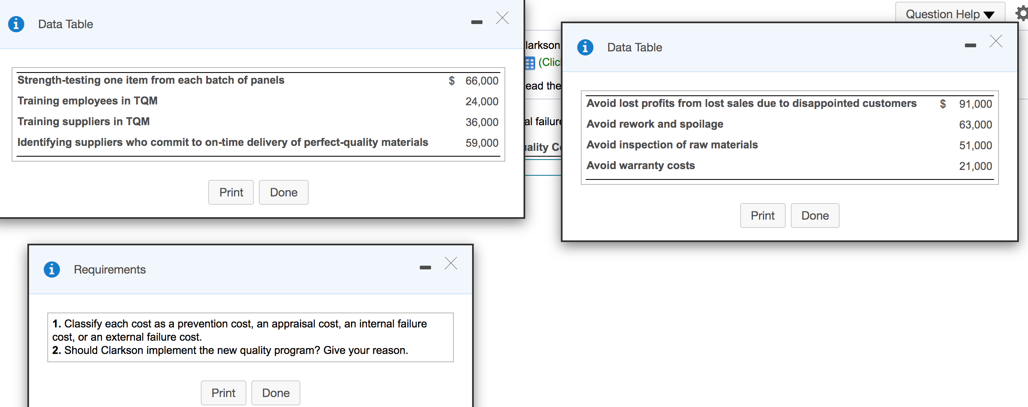Click Done in left Data Table dialog
Viewport: 1028px width, 407px height.
(284, 192)
